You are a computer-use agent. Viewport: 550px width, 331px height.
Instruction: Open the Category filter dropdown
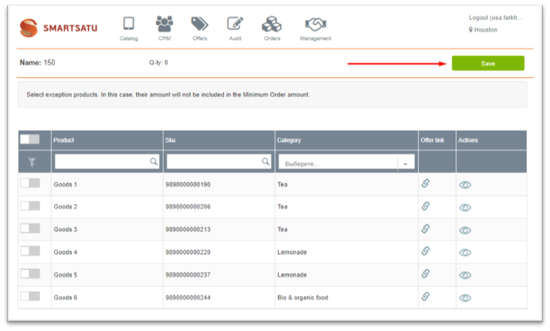(x=338, y=163)
